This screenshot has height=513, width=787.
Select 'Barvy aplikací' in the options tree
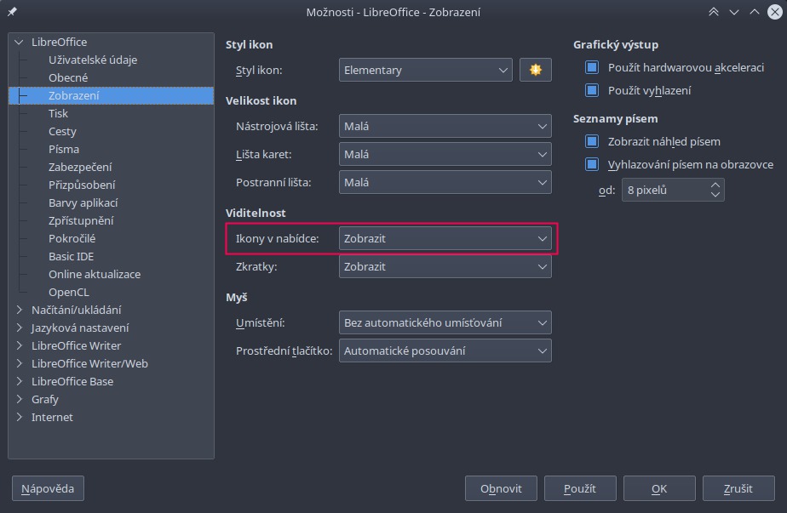click(83, 202)
